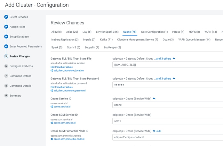Click the completed Select Services step checkmark
The height and width of the screenshot is (146, 223).
pyautogui.click(x=6, y=17)
